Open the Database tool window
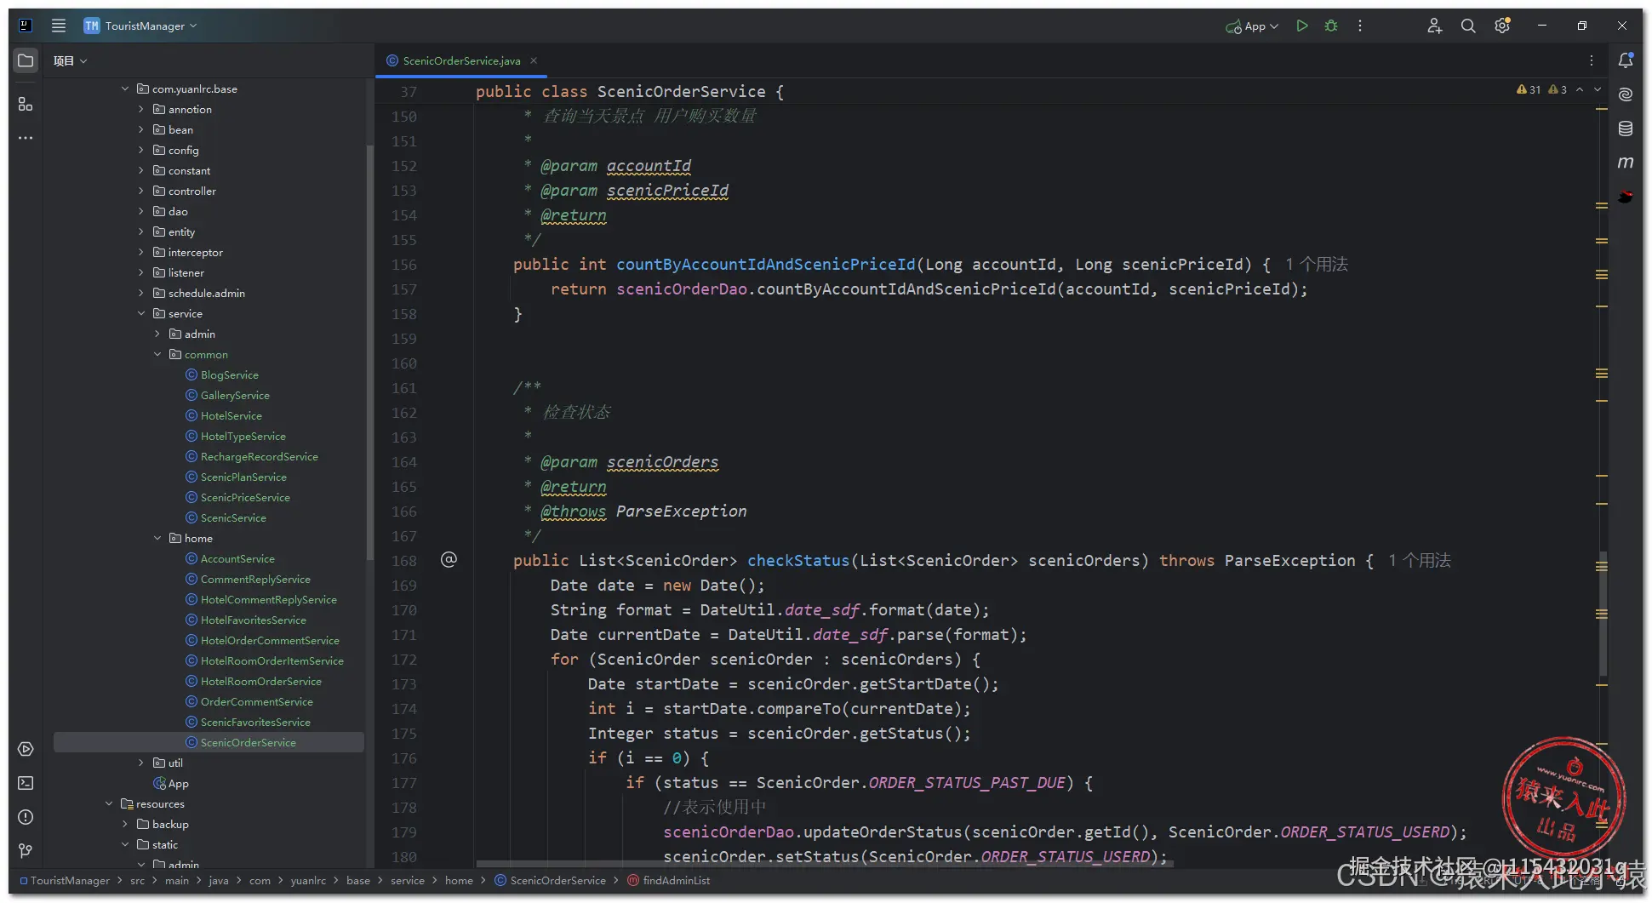This screenshot has width=1652, height=903. click(1626, 129)
